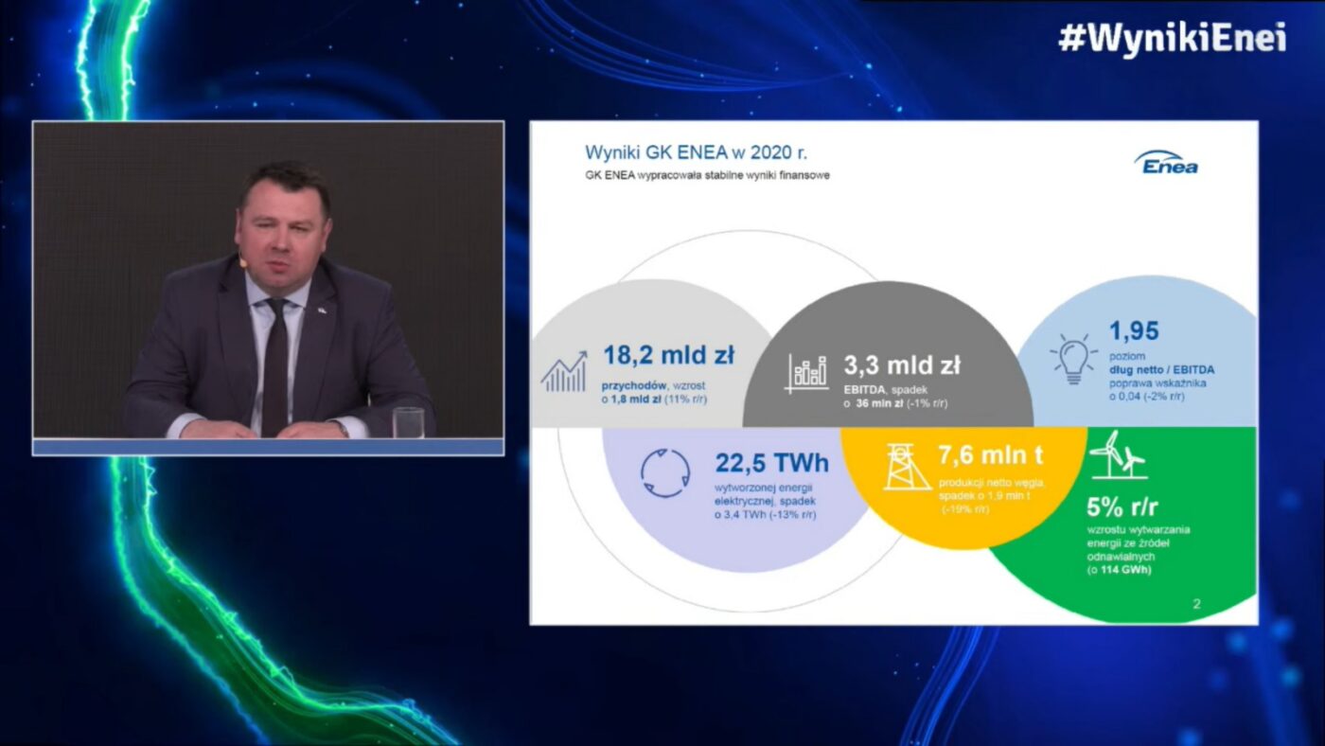The width and height of the screenshot is (1325, 746).
Task: Click the '3,3 mld zł' EBITDA figure
Action: point(902,364)
